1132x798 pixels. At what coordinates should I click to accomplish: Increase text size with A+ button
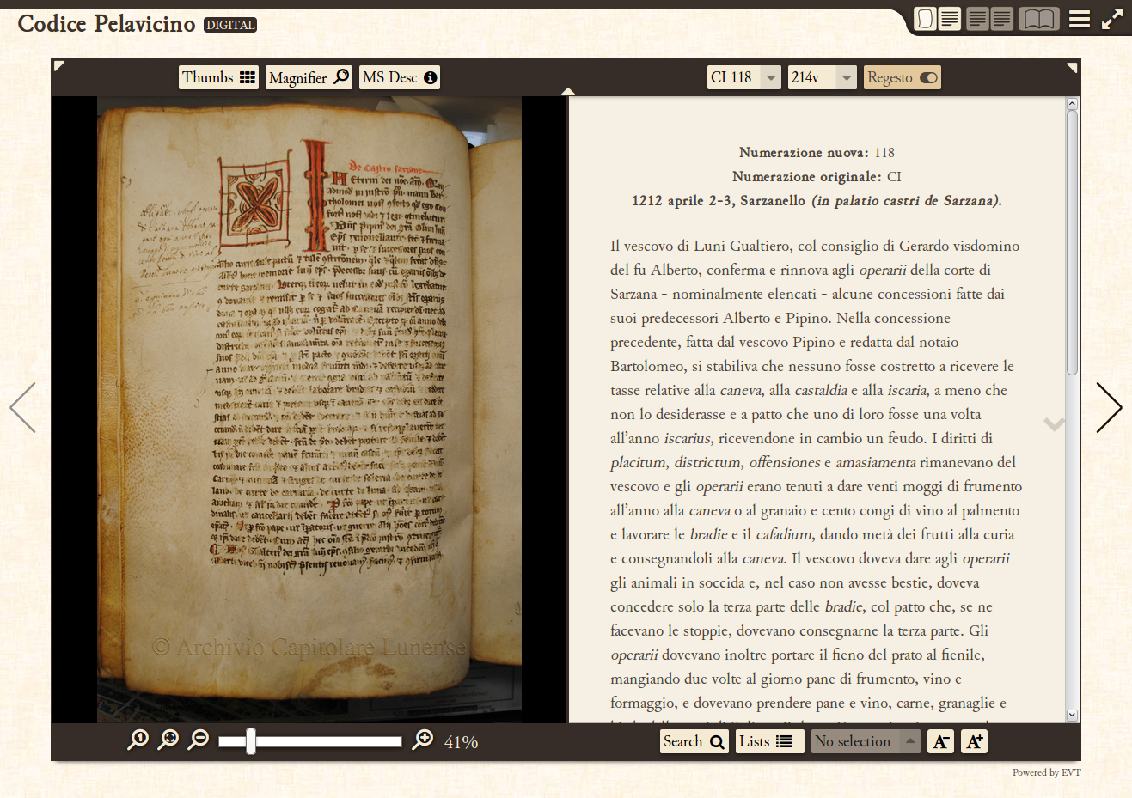tap(974, 740)
